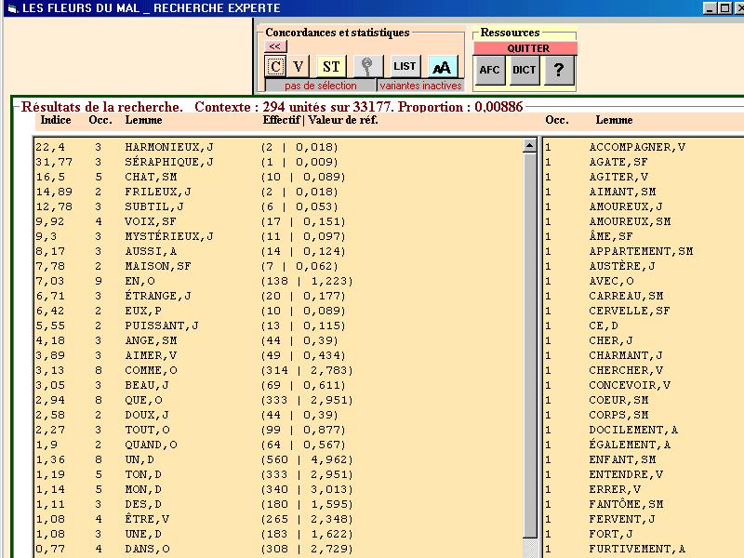Select the HARMONIEUX,J row
Image resolution: width=744 pixels, height=558 pixels.
277,147
